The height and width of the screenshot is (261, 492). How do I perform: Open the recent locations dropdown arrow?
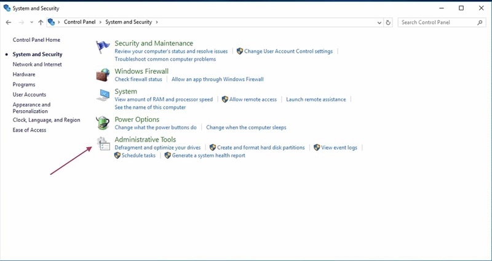tap(32, 22)
